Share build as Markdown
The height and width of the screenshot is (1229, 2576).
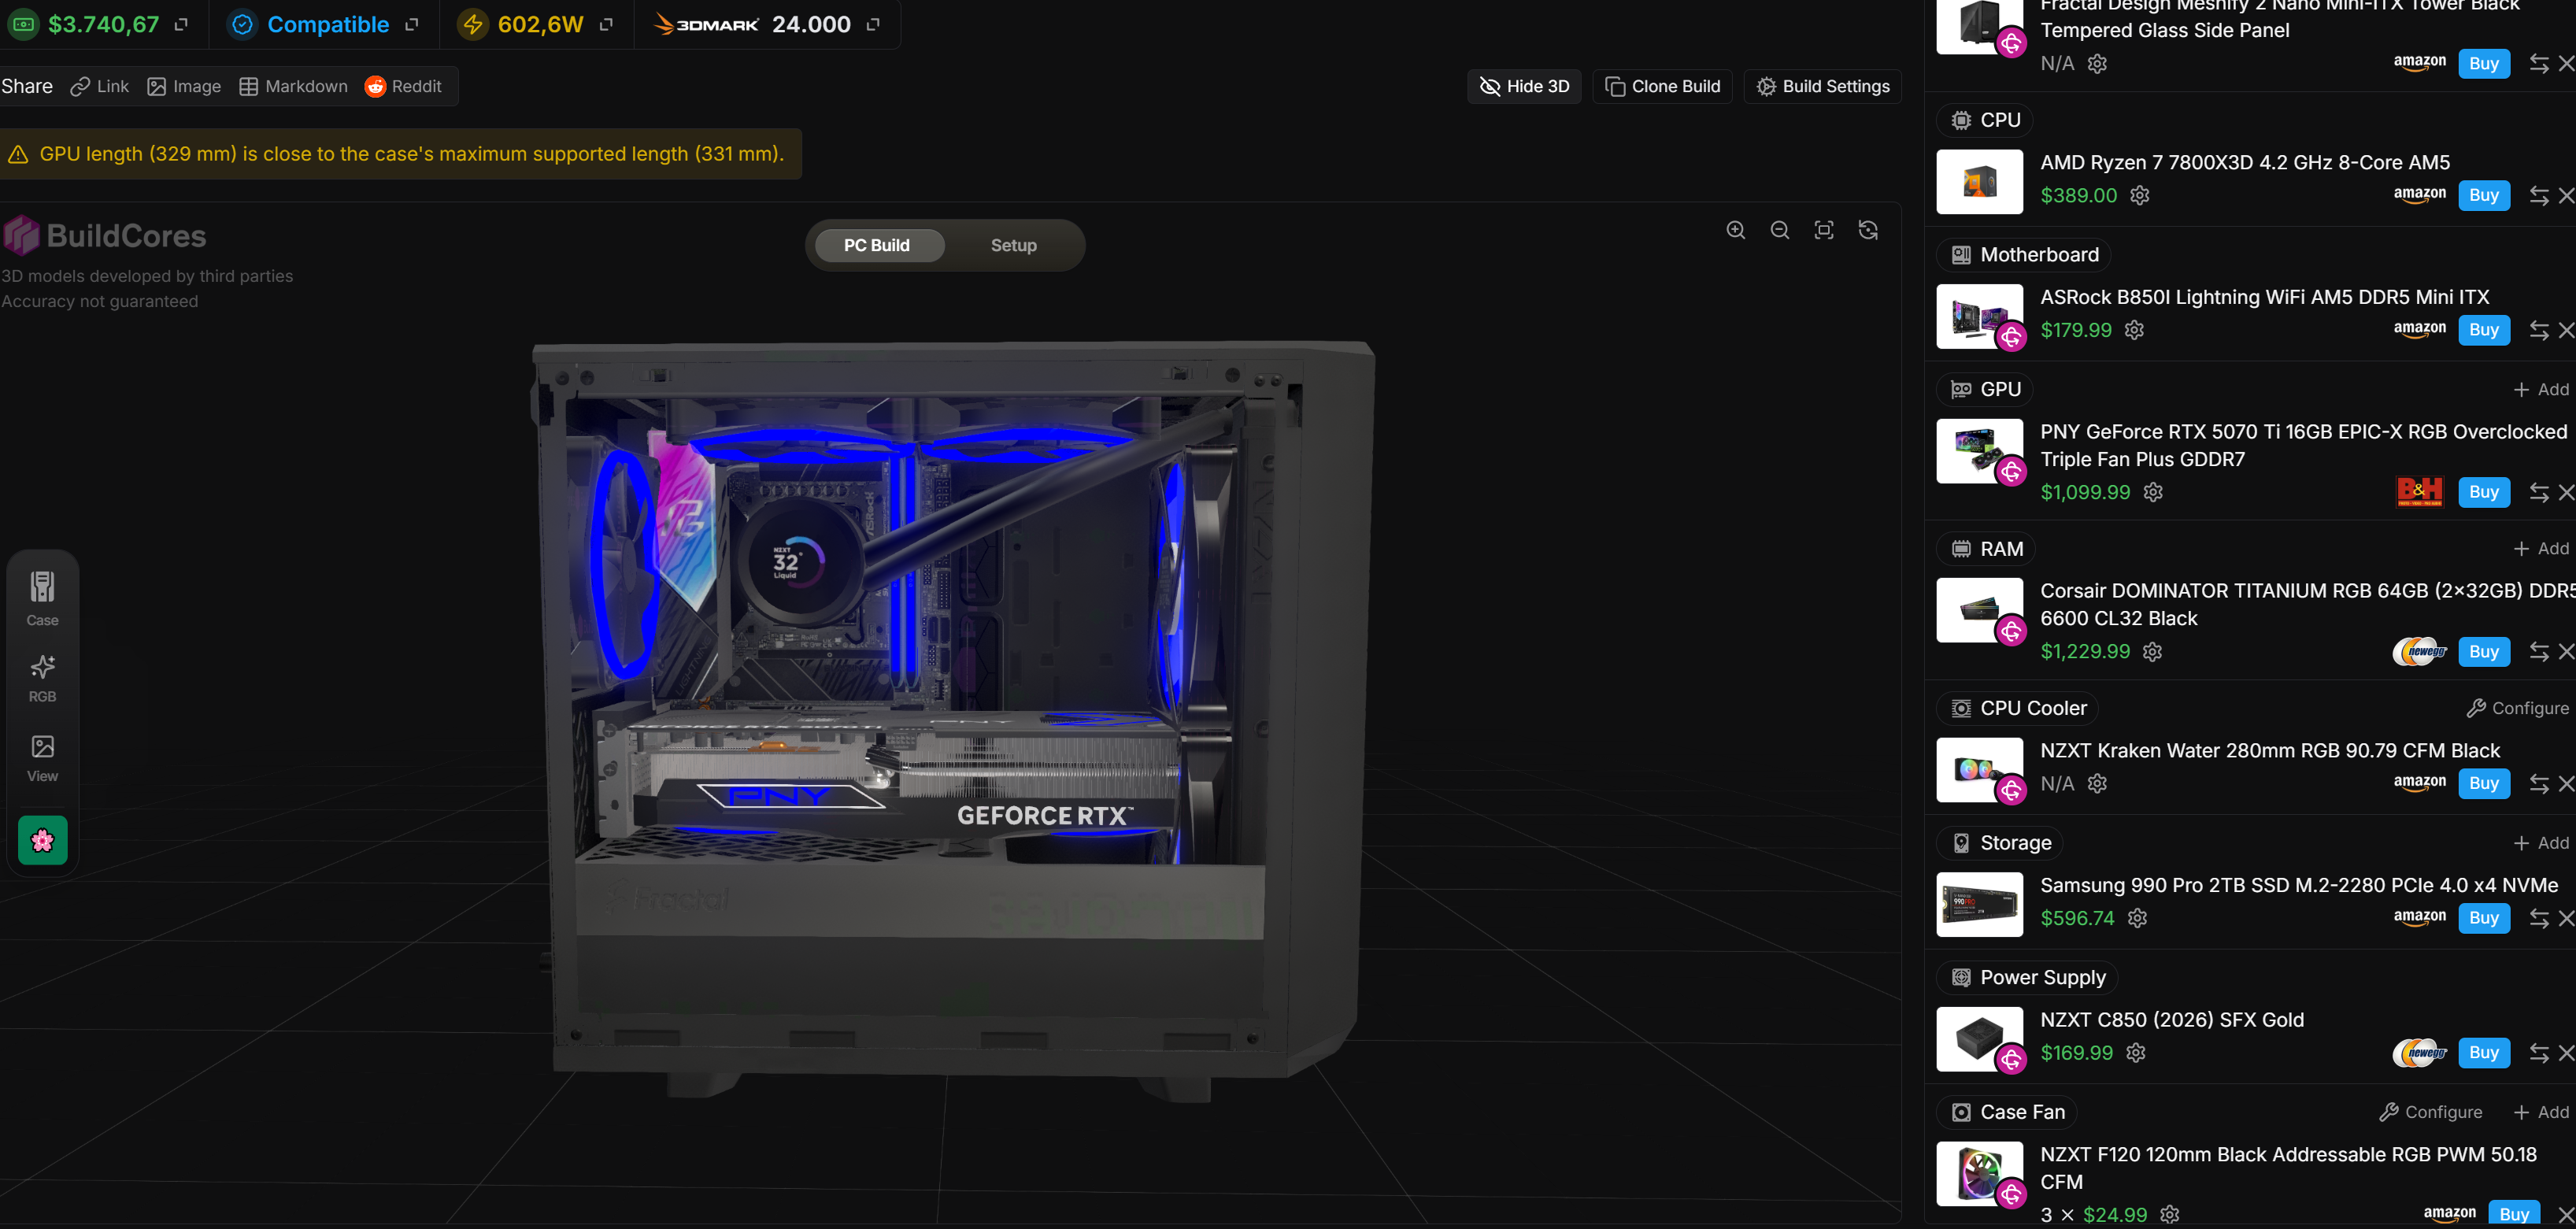click(294, 86)
